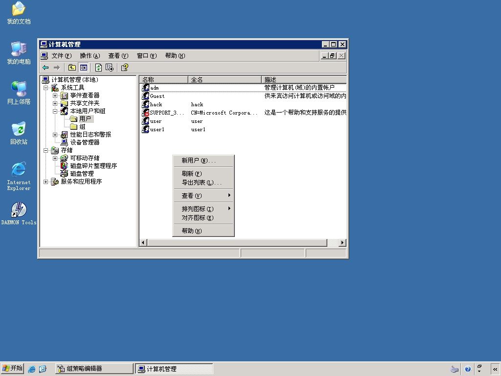Viewport: 501px width, 376px height.
Task: Open the 查看(V) submenu in context menu
Action: pyautogui.click(x=204, y=196)
